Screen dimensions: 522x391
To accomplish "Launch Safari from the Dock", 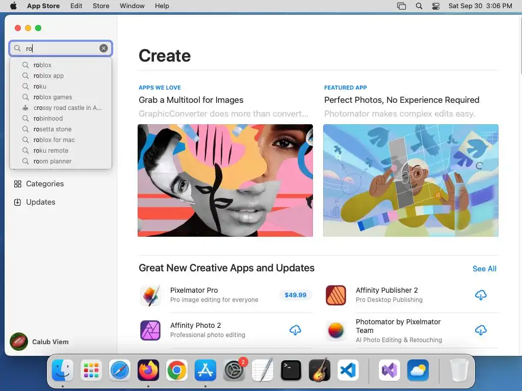I will (119, 370).
